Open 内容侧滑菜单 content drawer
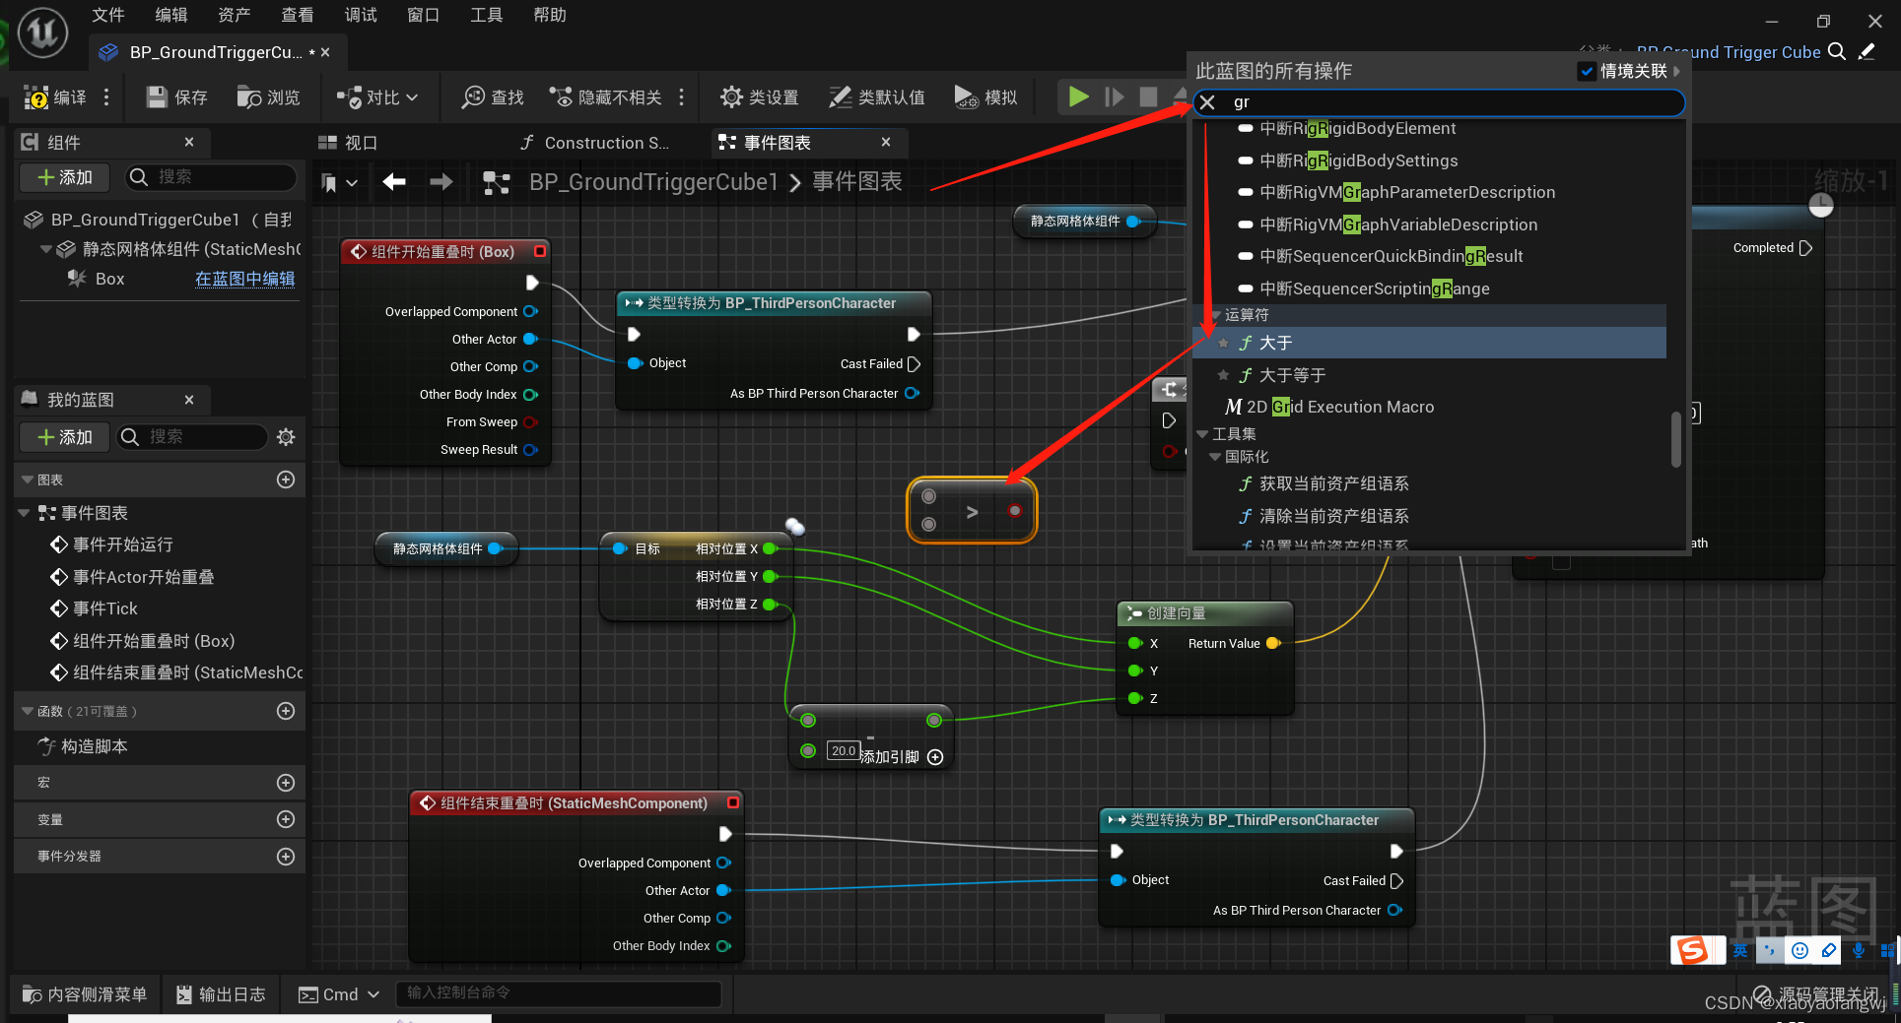The image size is (1901, 1023). click(x=85, y=994)
